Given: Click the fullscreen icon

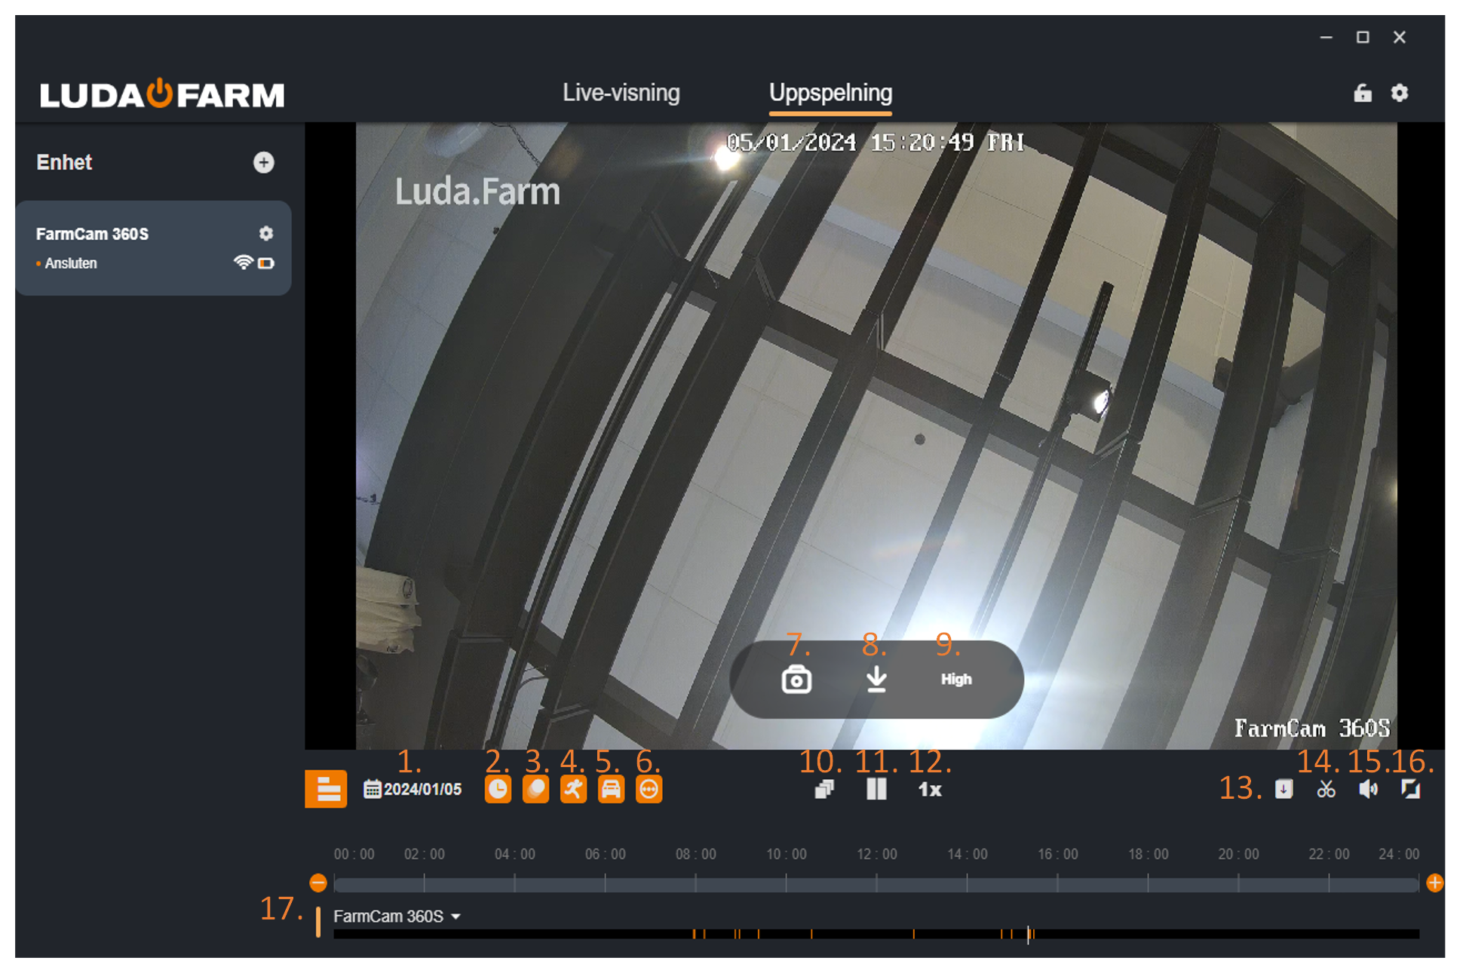Looking at the screenshot, I should (1410, 790).
